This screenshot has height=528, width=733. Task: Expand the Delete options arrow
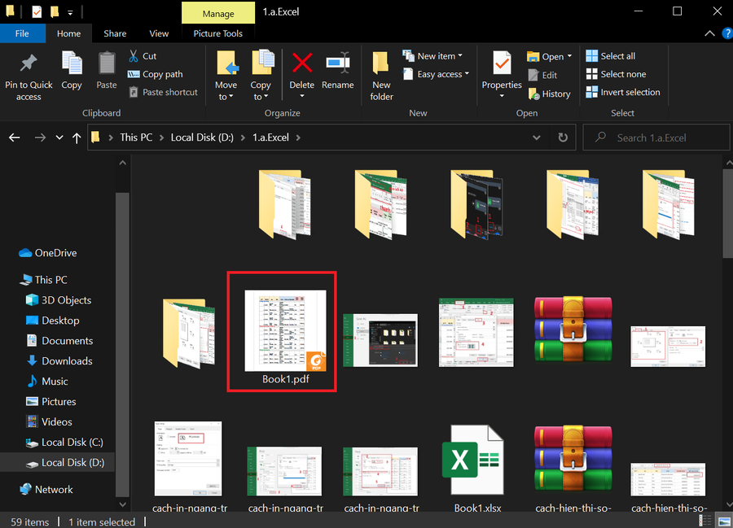coord(302,96)
